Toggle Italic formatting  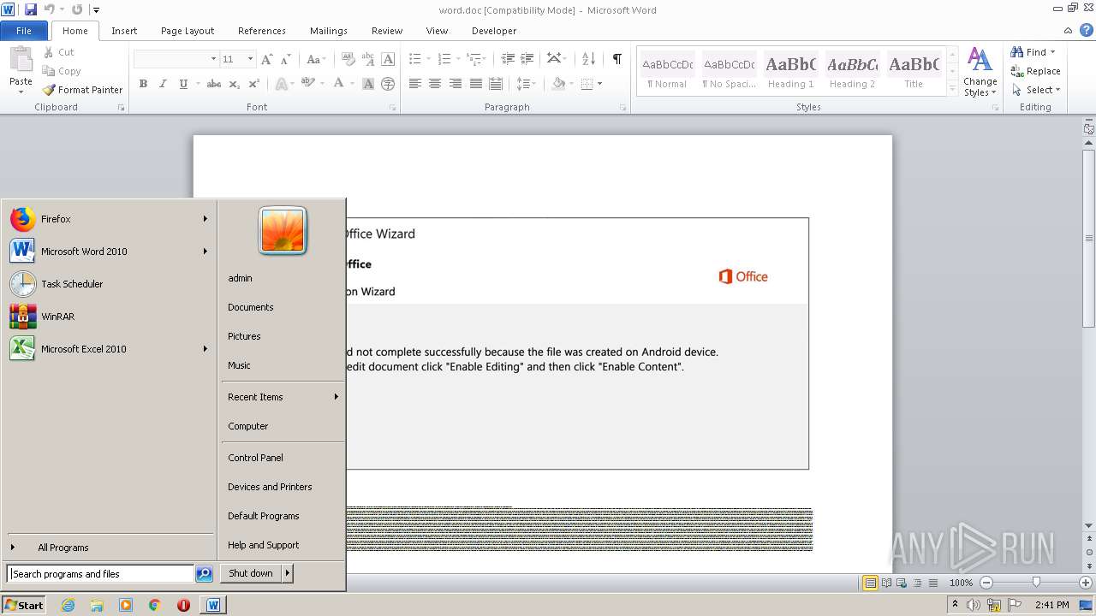click(163, 84)
